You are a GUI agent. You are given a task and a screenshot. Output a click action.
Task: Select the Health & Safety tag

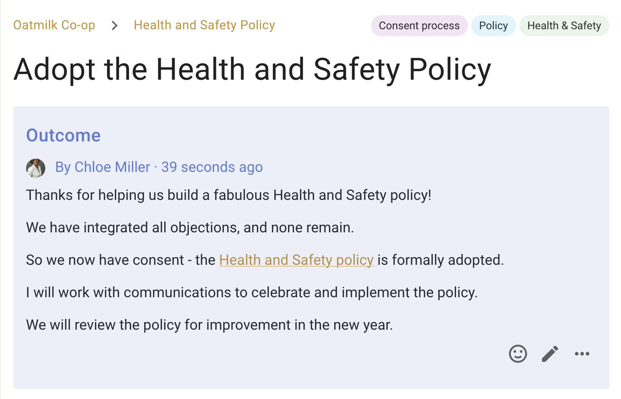click(x=564, y=26)
